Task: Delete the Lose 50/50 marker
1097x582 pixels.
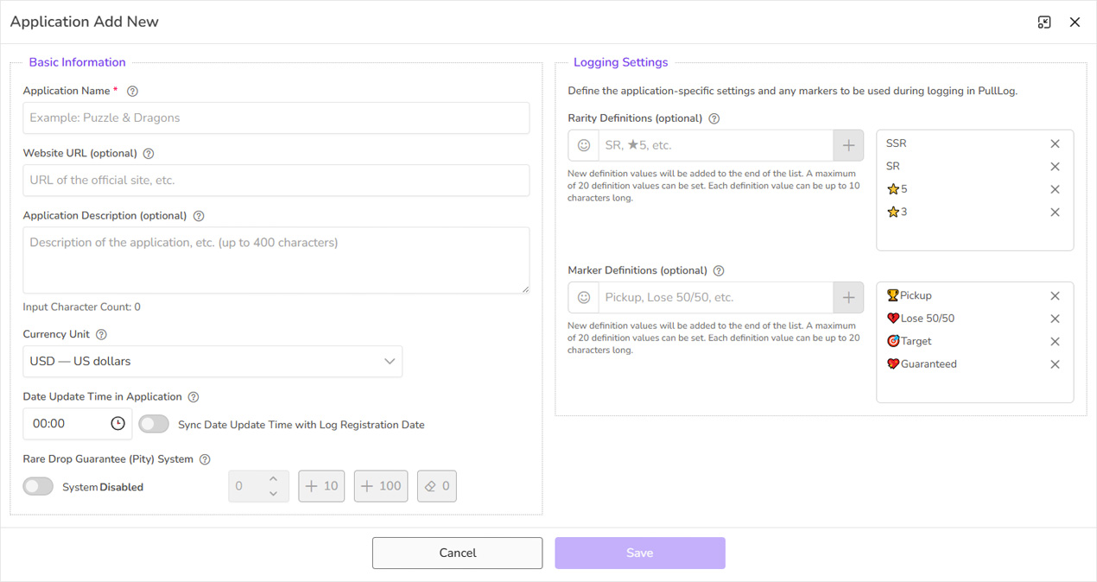Action: [x=1055, y=319]
